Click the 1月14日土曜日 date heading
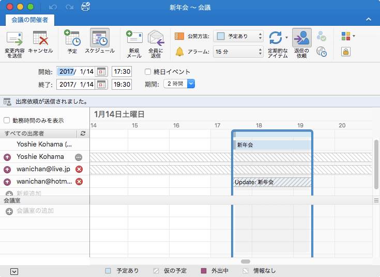Screen dimensions: 380x277 pos(119,114)
